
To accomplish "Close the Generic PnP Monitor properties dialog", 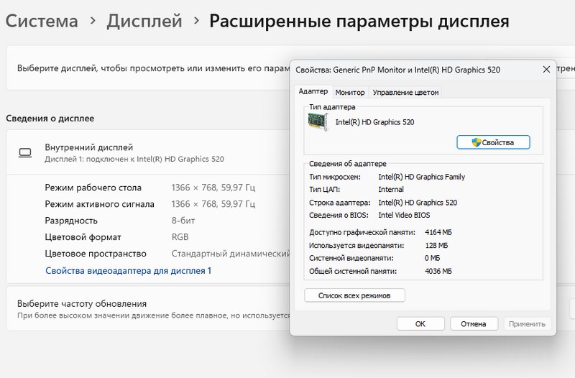I will coord(543,70).
